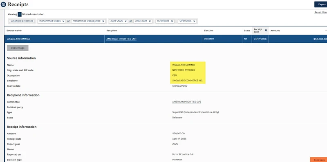This screenshot has height=162, width=327.
Task: Select the report year 2026 value
Action: coord(175,144)
